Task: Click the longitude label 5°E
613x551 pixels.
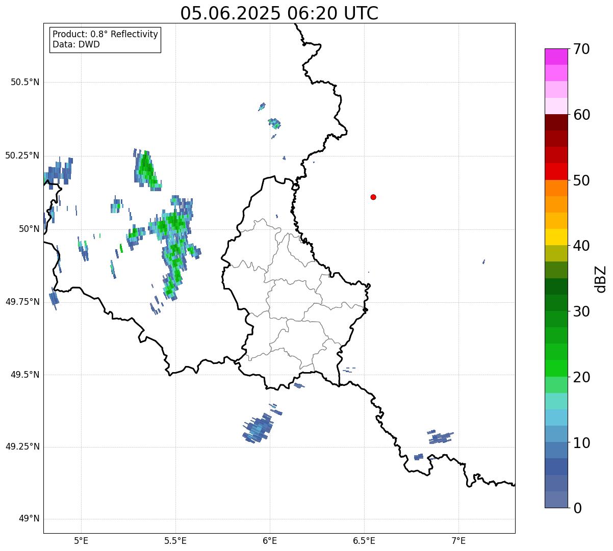Action: tap(81, 540)
